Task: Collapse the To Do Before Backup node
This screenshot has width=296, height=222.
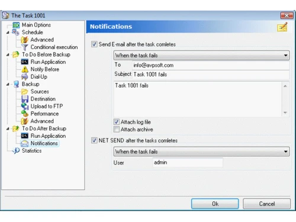Action: pyautogui.click(x=8, y=54)
